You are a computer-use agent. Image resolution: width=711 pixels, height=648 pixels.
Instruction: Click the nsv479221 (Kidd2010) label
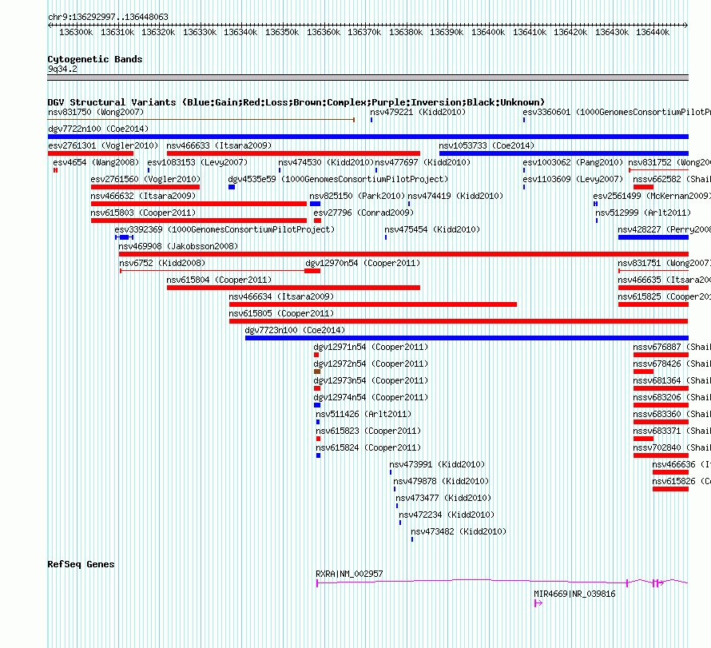click(x=418, y=112)
